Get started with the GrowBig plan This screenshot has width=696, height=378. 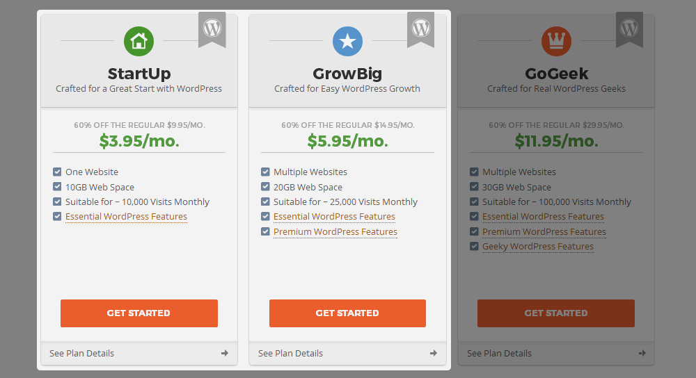click(347, 313)
